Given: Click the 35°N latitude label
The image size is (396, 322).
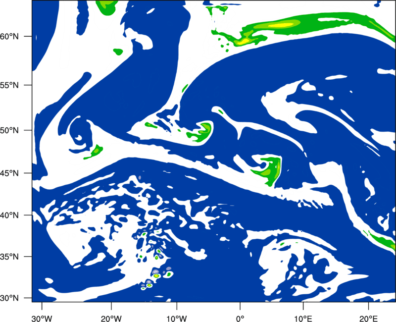Looking at the screenshot, I should pyautogui.click(x=9, y=257).
